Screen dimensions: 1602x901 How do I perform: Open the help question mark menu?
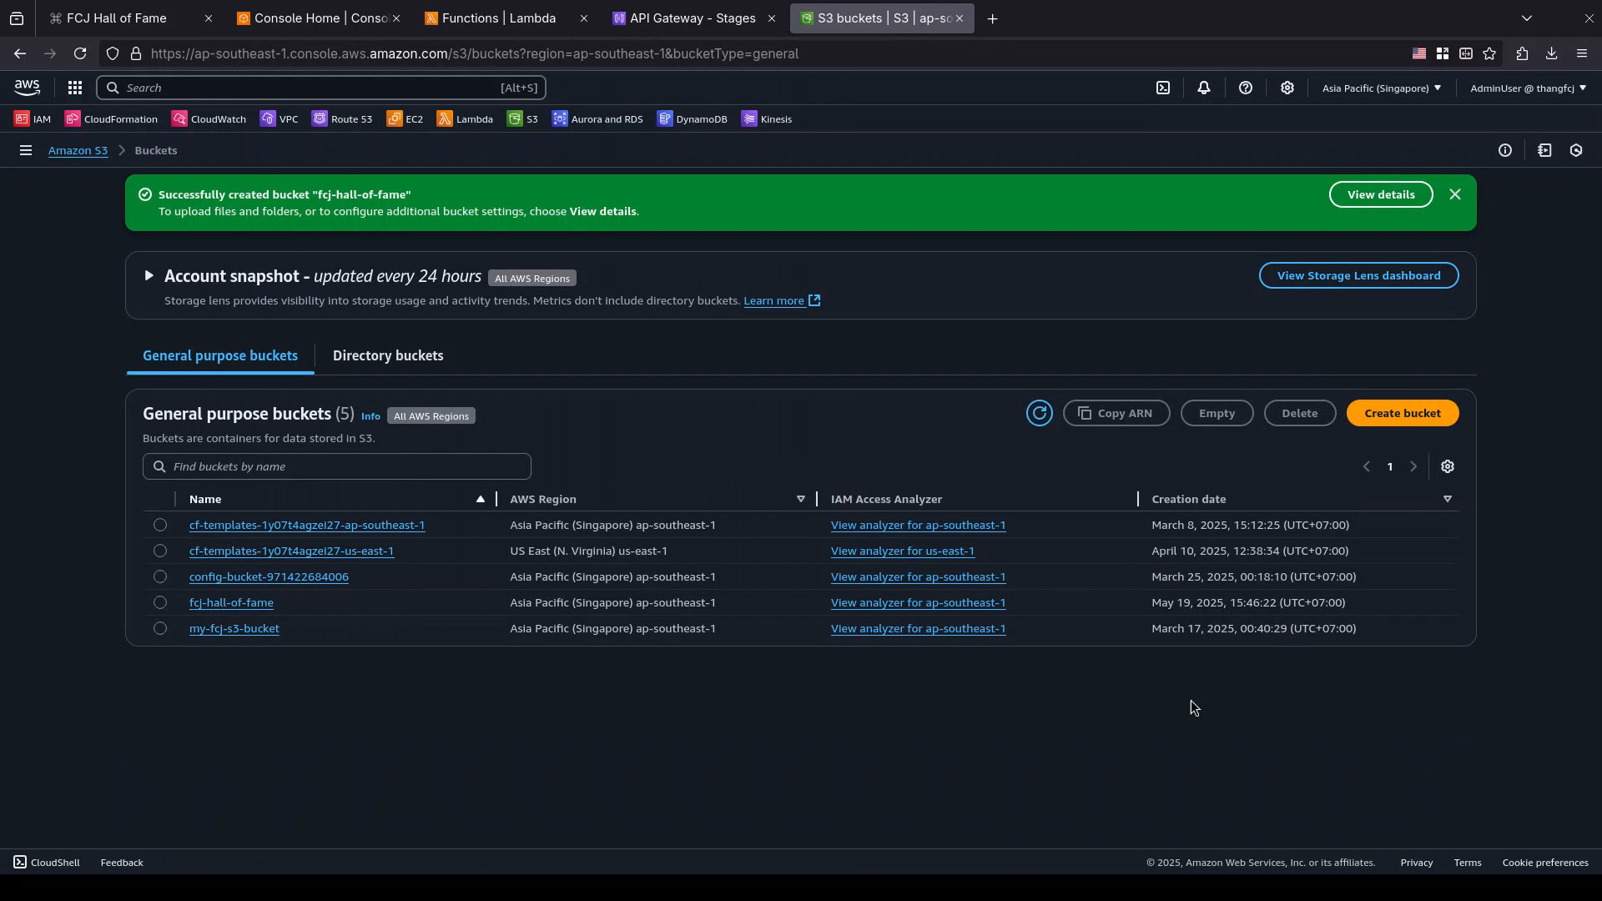1246,88
